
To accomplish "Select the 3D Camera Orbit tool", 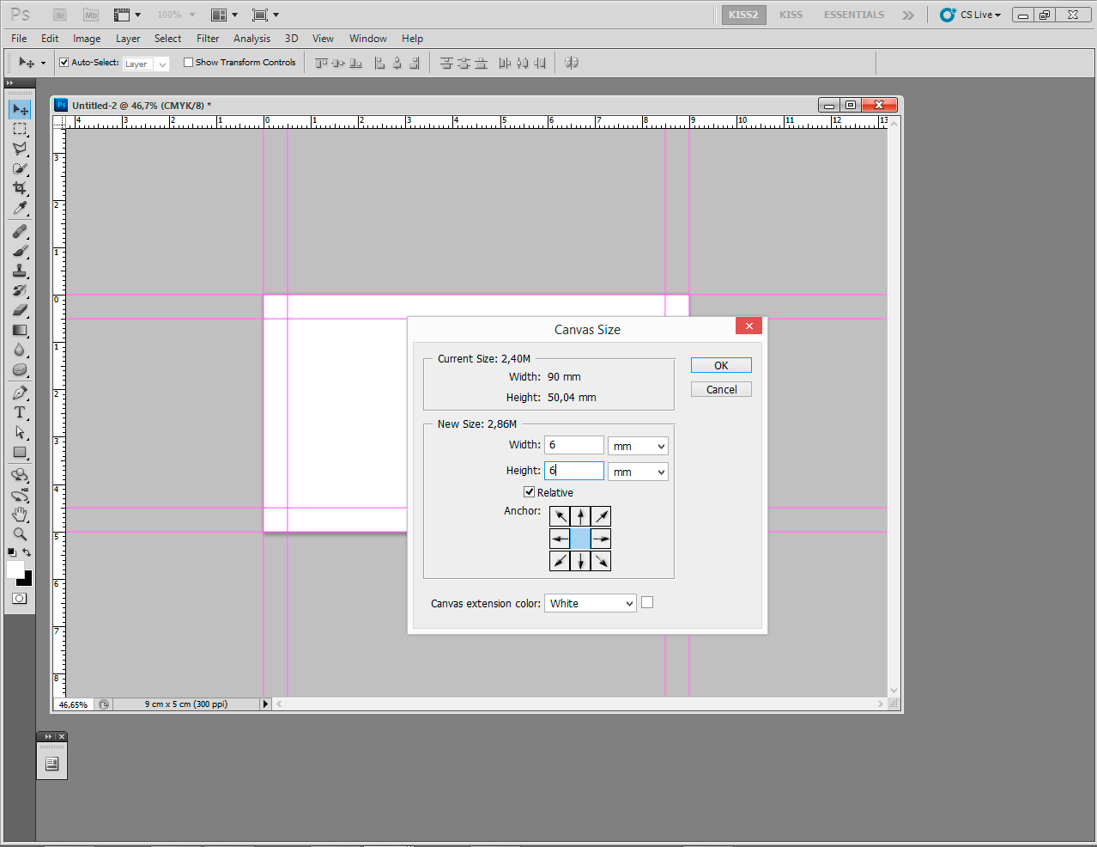I will coord(20,496).
